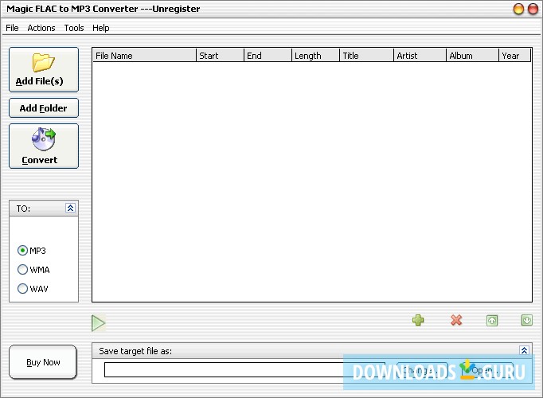This screenshot has height=398, width=543.
Task: Open the File menu
Action: pos(12,28)
